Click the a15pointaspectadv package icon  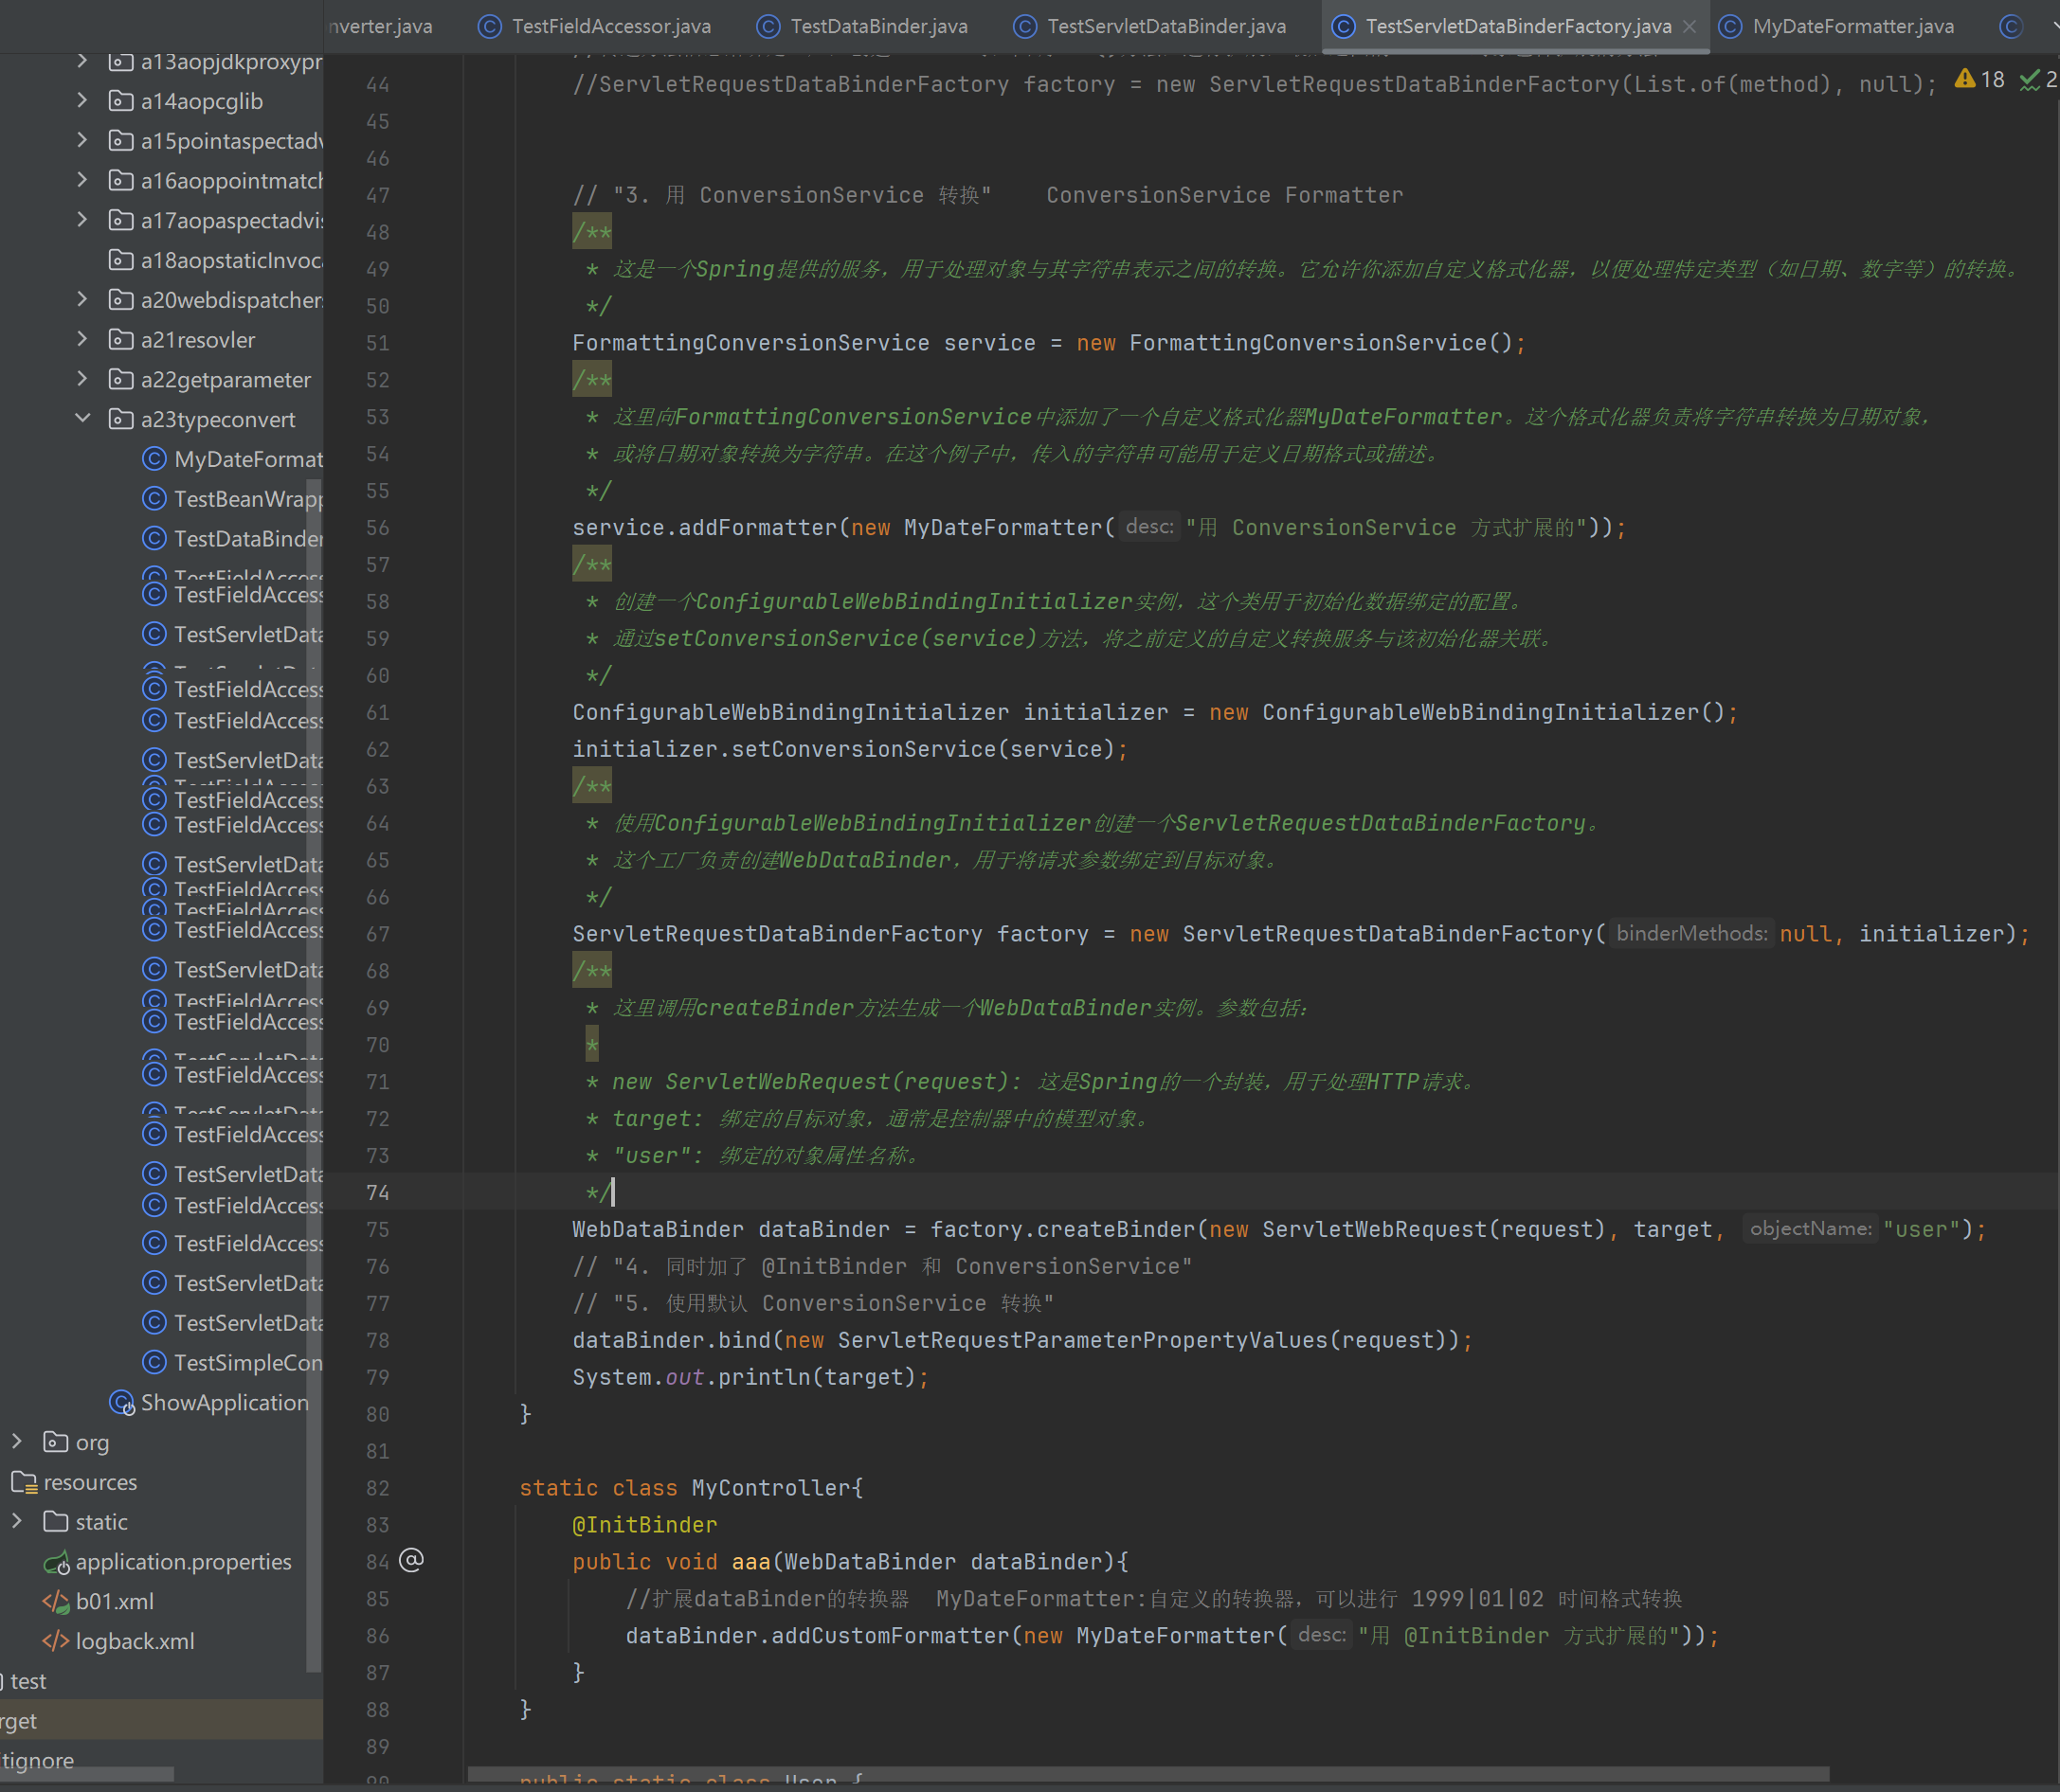[x=121, y=141]
